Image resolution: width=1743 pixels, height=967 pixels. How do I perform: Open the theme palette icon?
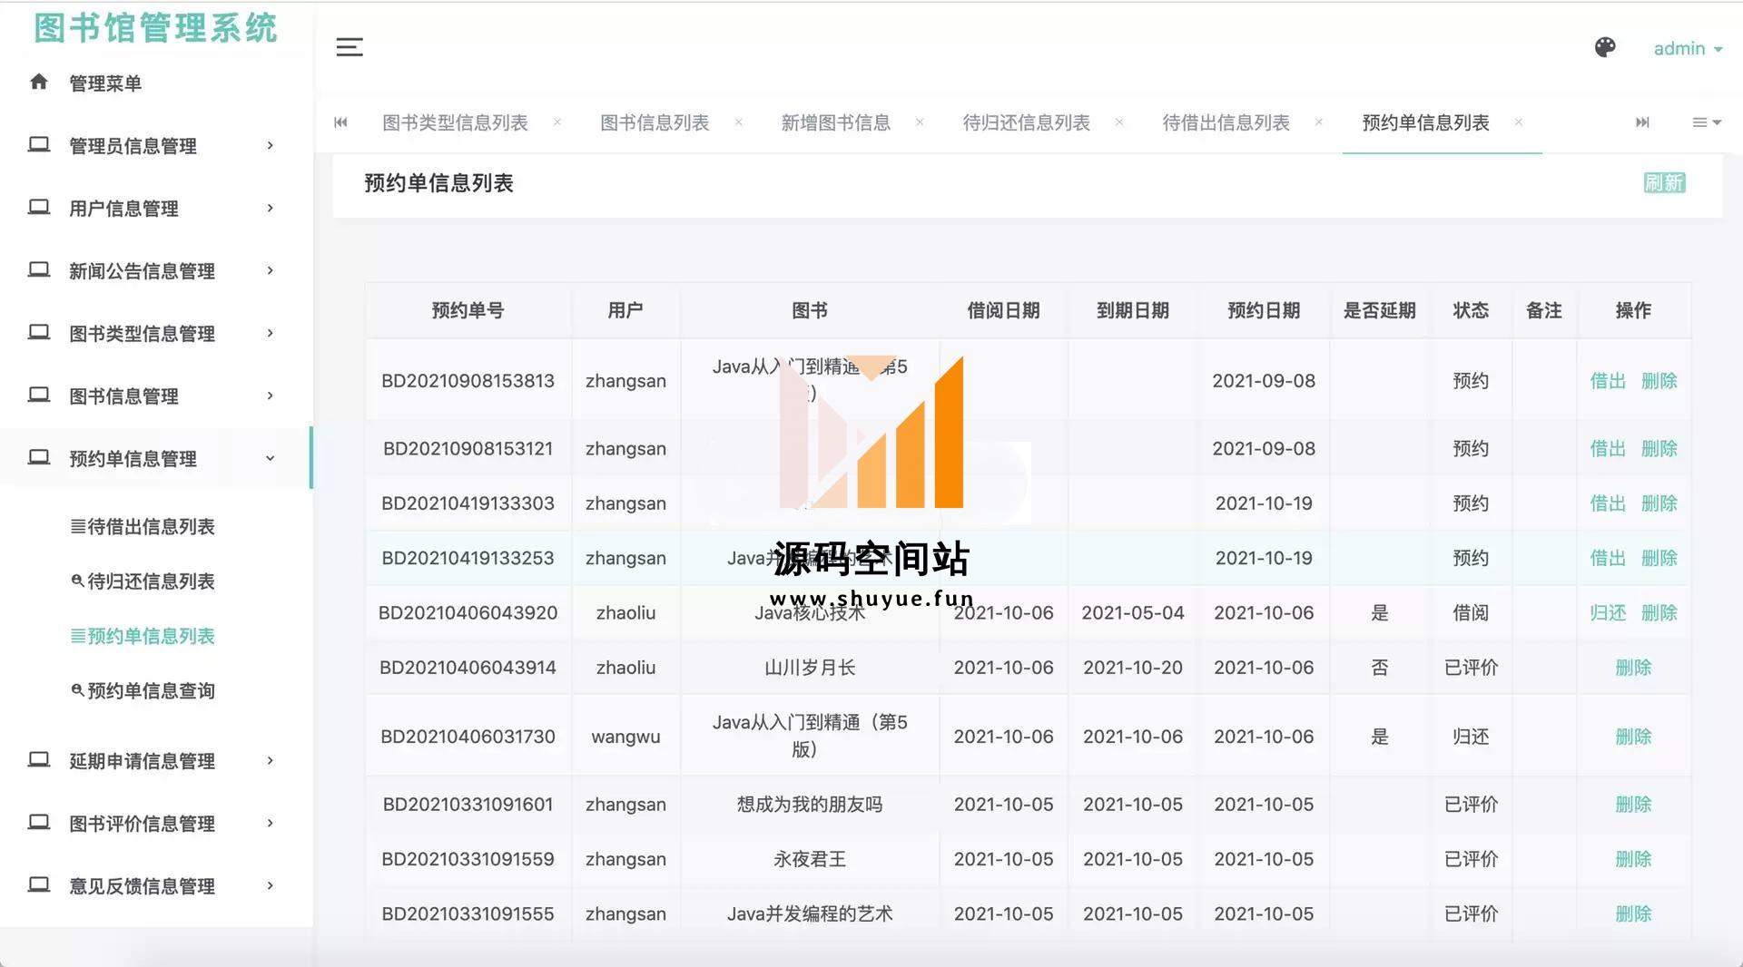(x=1605, y=47)
